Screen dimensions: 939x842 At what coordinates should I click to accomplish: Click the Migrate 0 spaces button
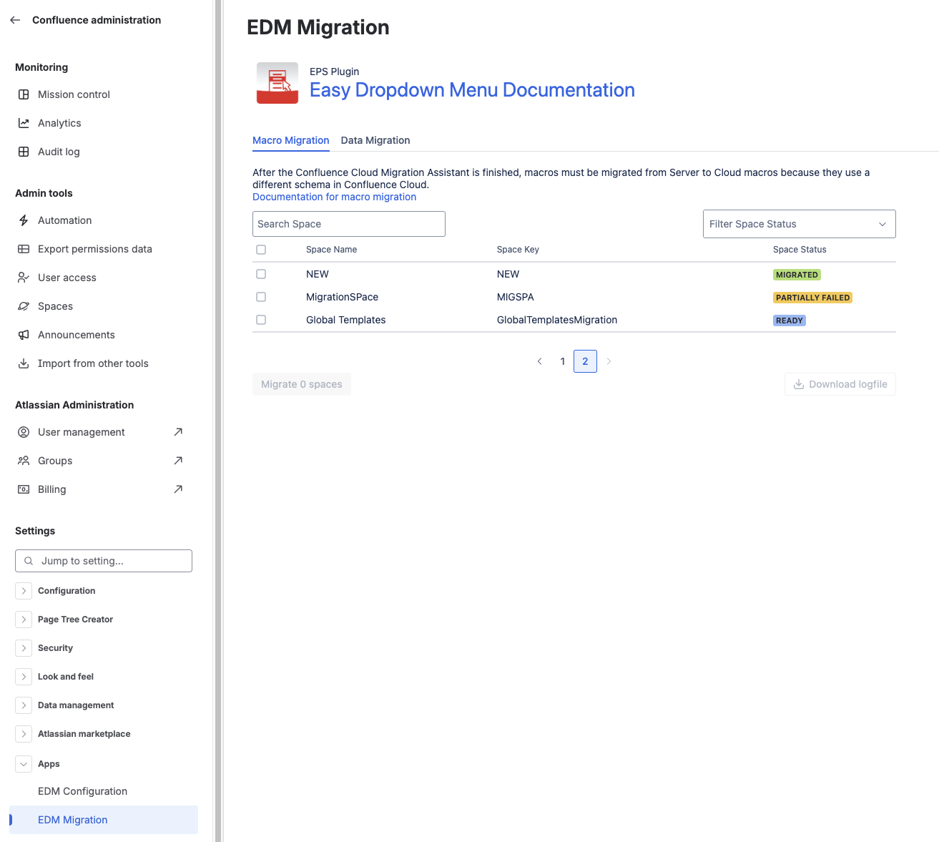(302, 384)
